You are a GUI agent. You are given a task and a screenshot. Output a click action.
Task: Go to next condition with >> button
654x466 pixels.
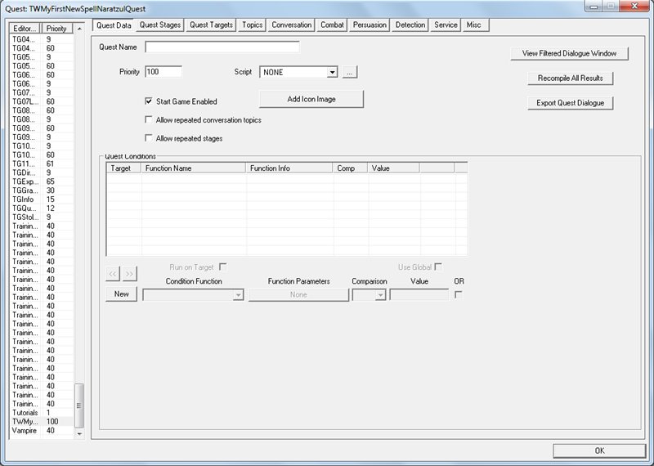click(130, 274)
